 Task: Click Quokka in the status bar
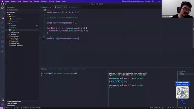32,108
